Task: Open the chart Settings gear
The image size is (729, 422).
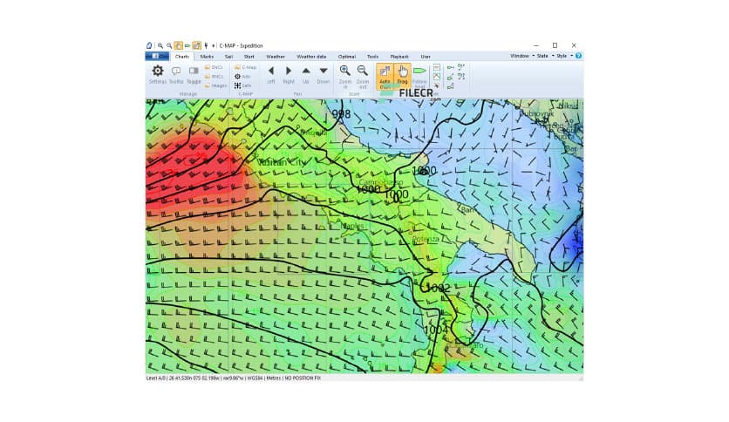Action: click(157, 73)
